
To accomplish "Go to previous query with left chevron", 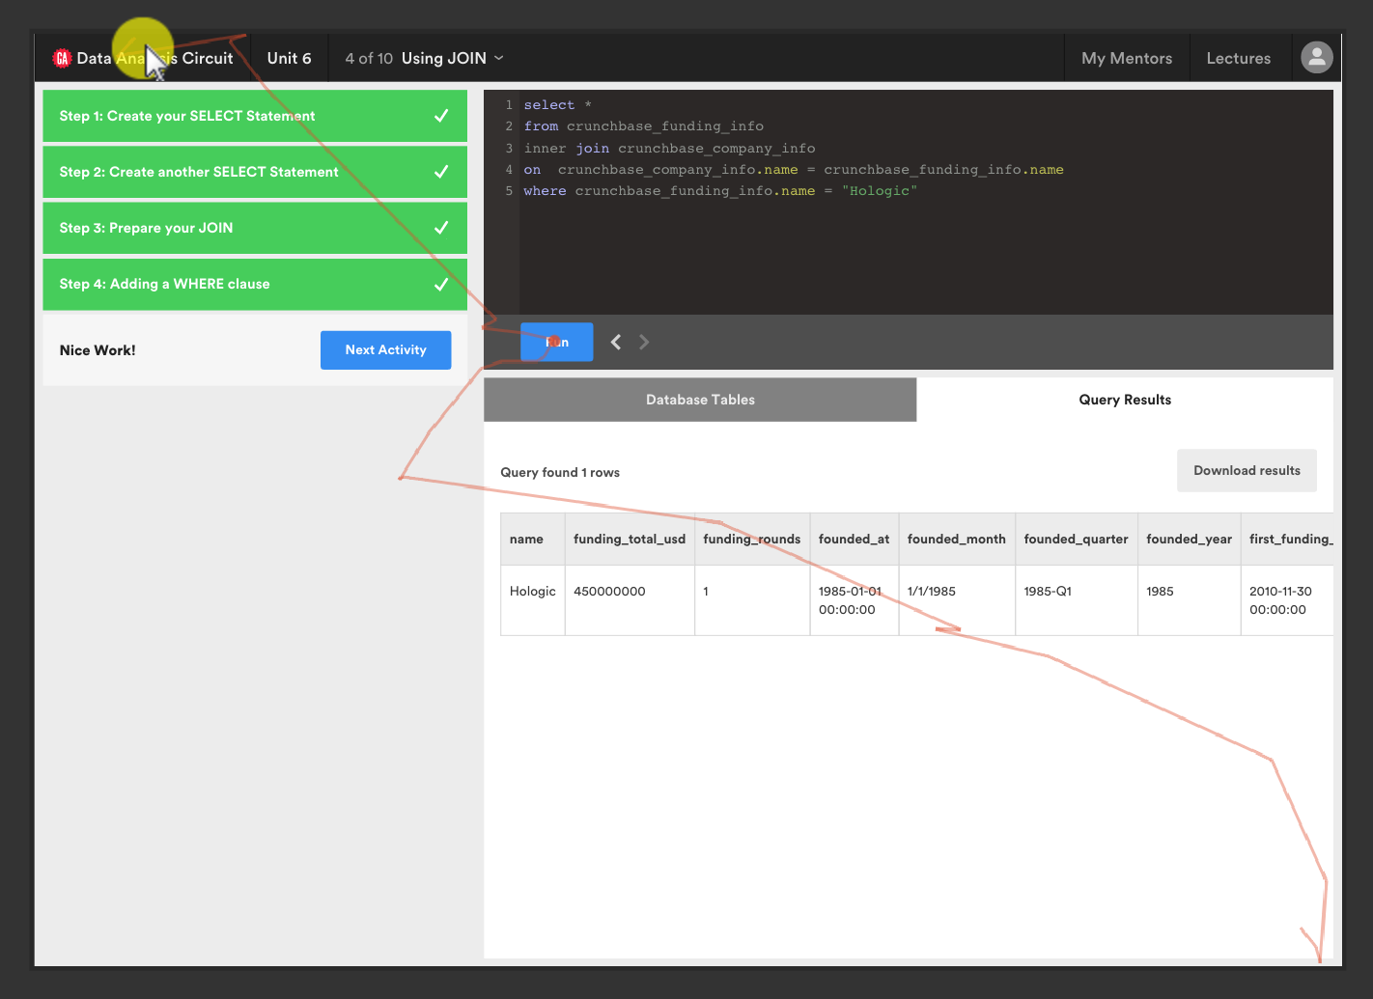I will tap(616, 342).
